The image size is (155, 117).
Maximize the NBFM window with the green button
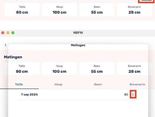pyautogui.click(x=13, y=33)
